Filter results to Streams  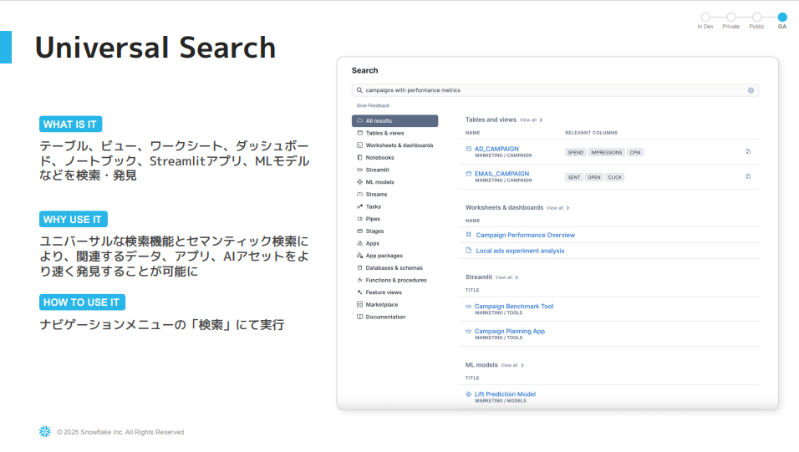pyautogui.click(x=376, y=194)
